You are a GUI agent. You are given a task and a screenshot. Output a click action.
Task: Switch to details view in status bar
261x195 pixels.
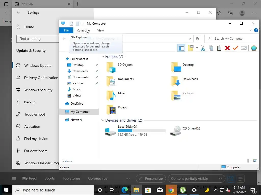coord(249,161)
